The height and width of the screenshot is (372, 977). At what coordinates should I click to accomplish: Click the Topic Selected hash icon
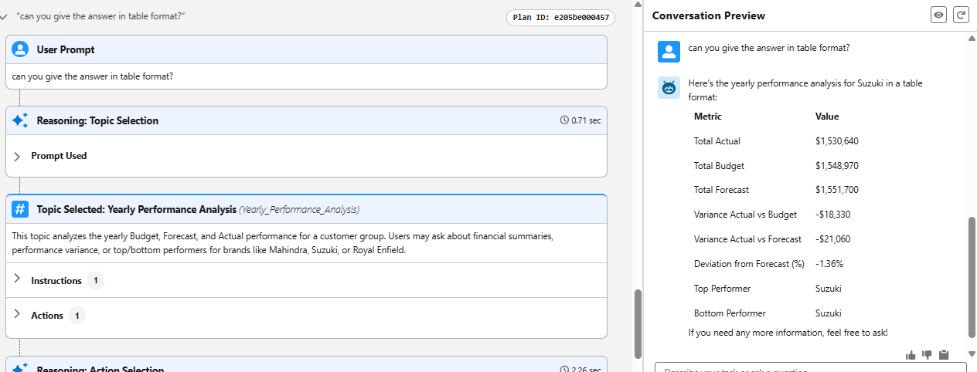click(21, 209)
